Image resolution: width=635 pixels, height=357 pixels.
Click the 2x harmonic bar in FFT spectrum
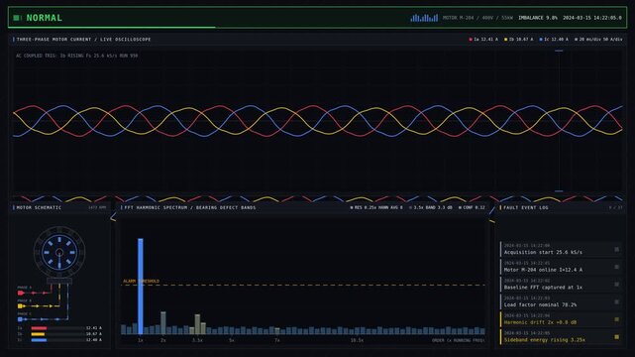[163, 322]
